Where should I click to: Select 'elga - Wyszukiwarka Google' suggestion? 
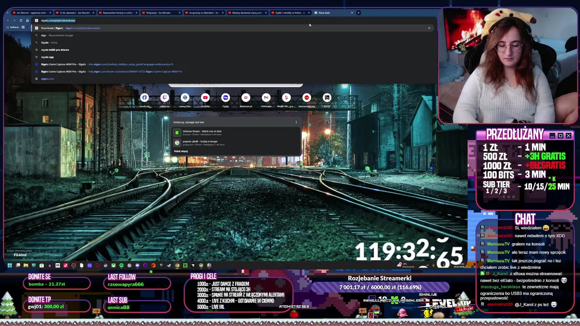point(233,35)
